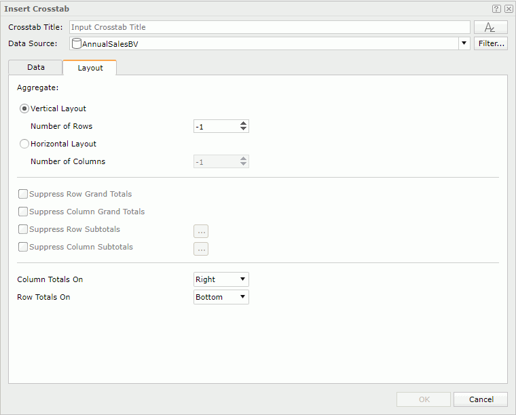The height and width of the screenshot is (415, 516).
Task: Decrease Number of Rows with down arrow
Action: coord(244,130)
